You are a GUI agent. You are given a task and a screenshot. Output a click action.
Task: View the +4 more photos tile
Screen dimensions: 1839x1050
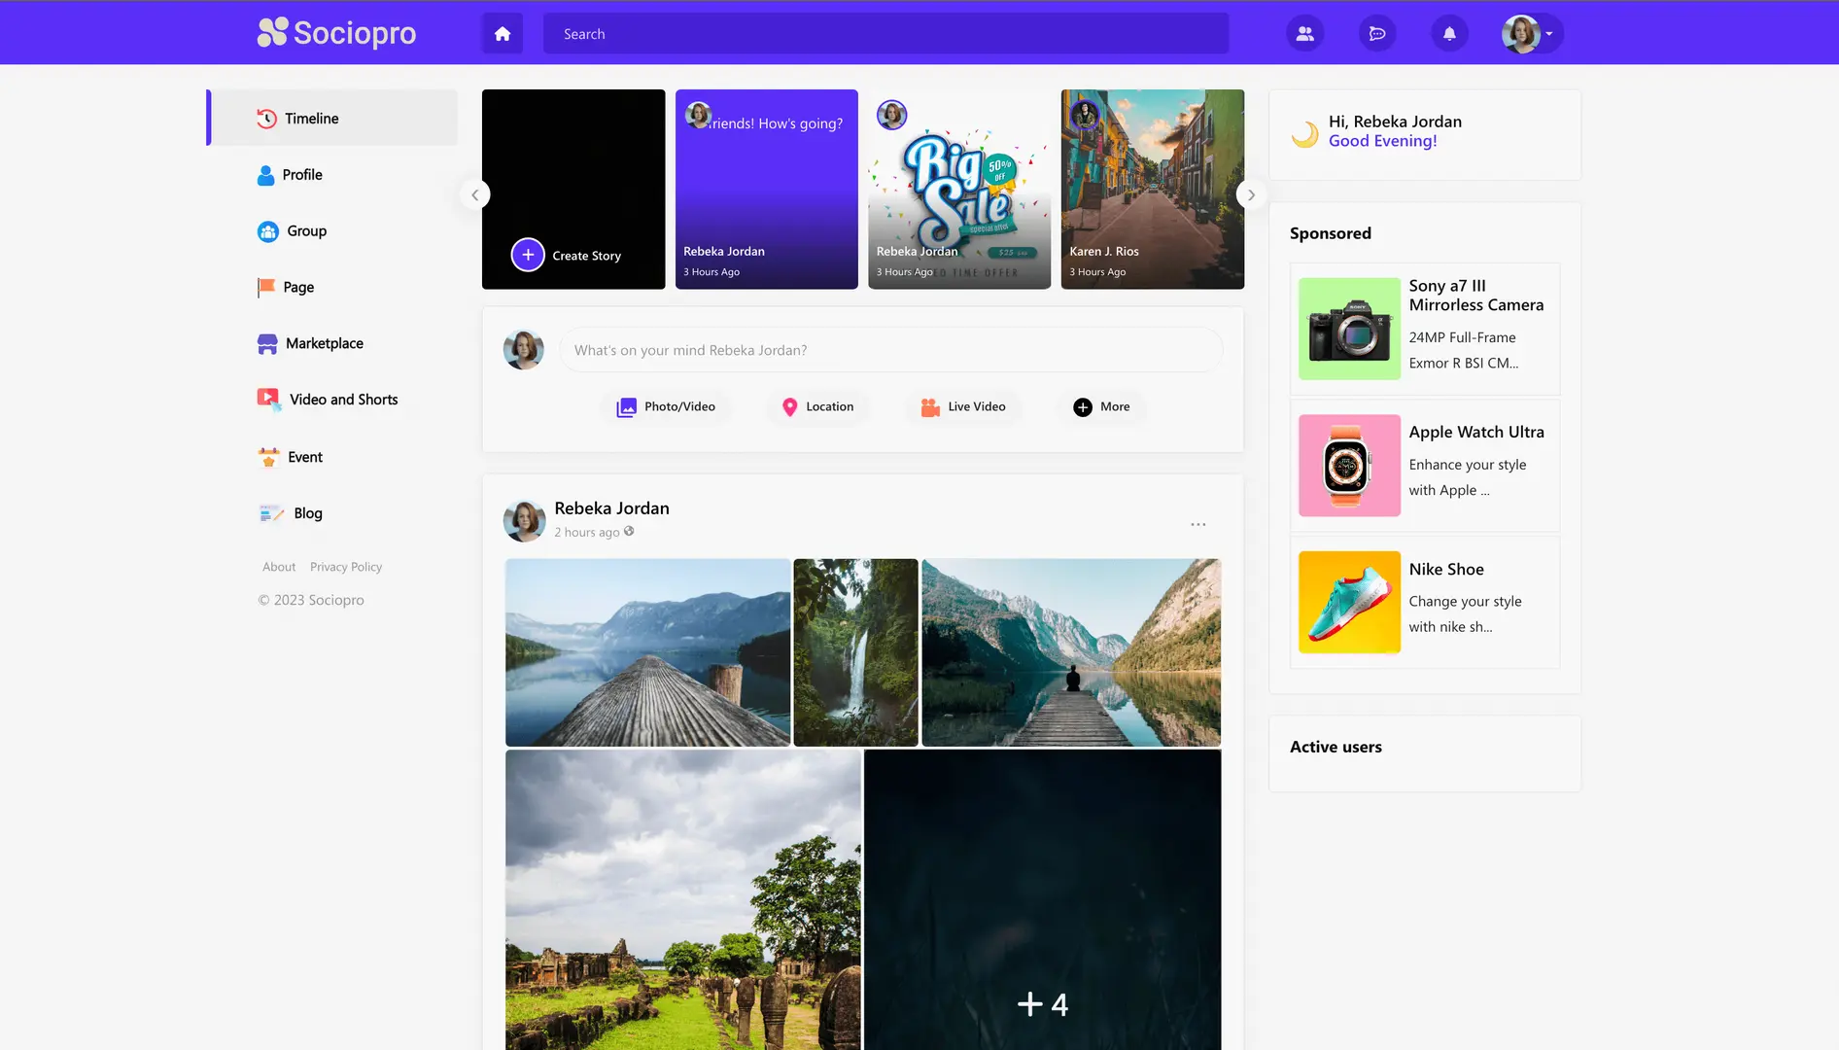1042,900
